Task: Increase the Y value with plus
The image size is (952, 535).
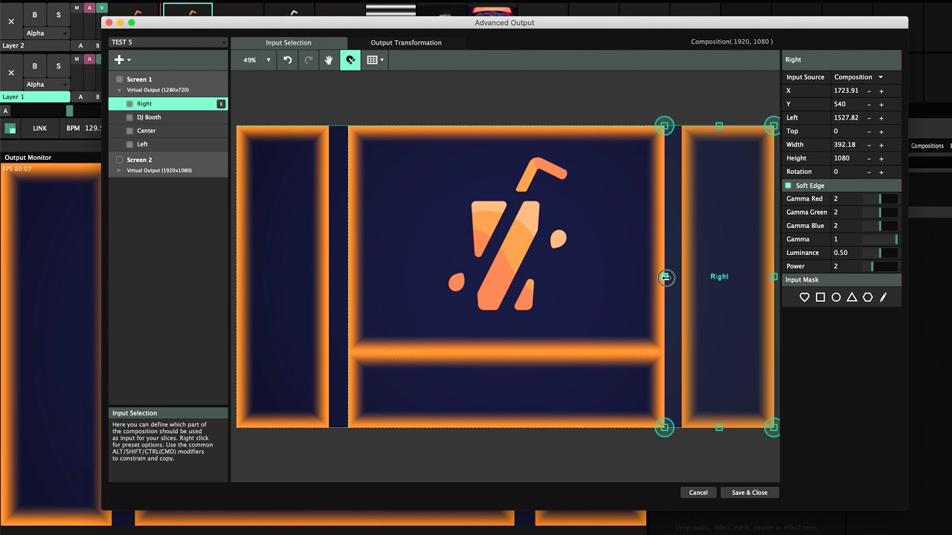Action: pyautogui.click(x=881, y=105)
